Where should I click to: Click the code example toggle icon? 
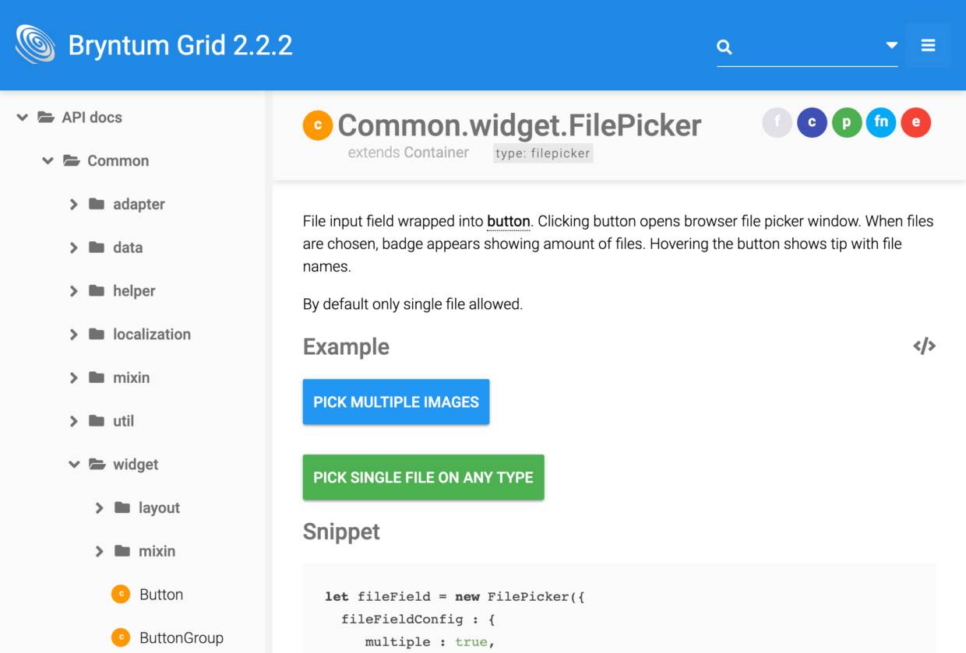click(x=924, y=346)
